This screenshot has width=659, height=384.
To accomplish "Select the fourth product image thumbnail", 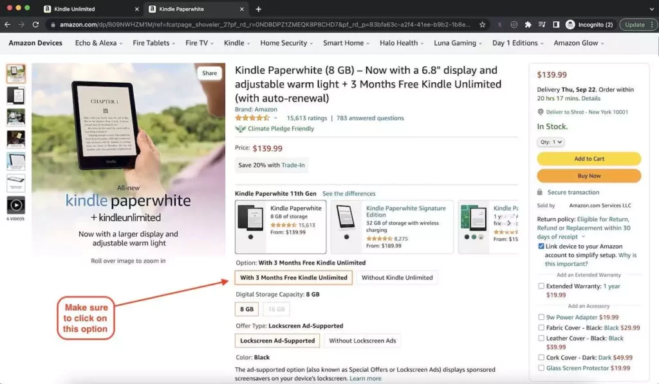I will pos(16,139).
